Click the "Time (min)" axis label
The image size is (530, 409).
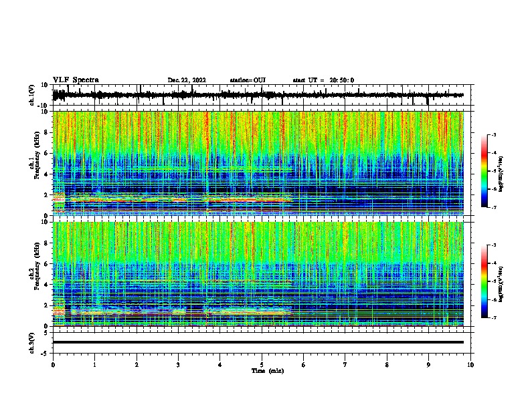pyautogui.click(x=268, y=371)
